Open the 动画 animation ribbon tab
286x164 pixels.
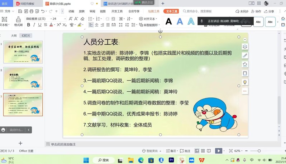click(x=71, y=11)
